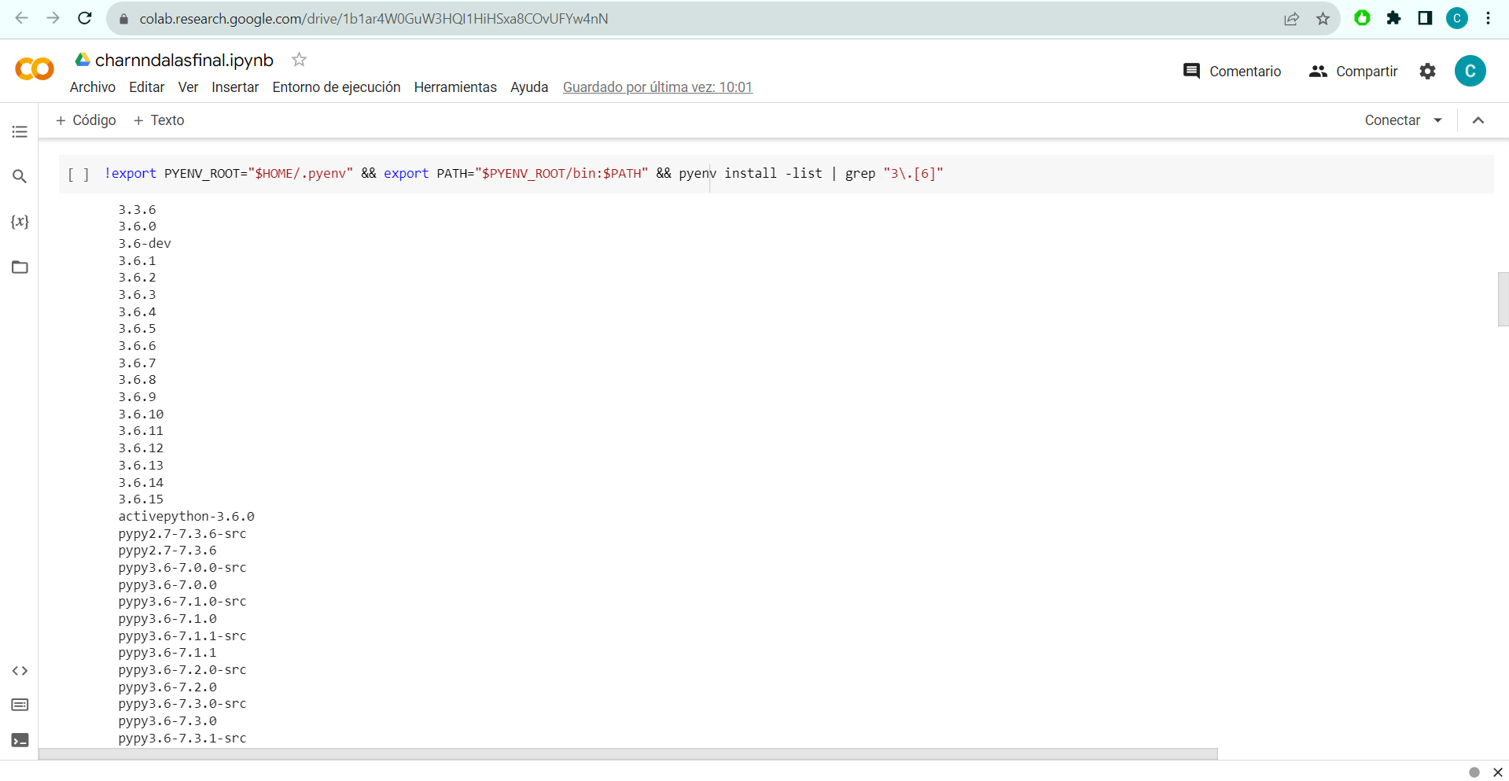Select output line 3.6.10
Image resolution: width=1509 pixels, height=781 pixels.
pyautogui.click(x=141, y=414)
